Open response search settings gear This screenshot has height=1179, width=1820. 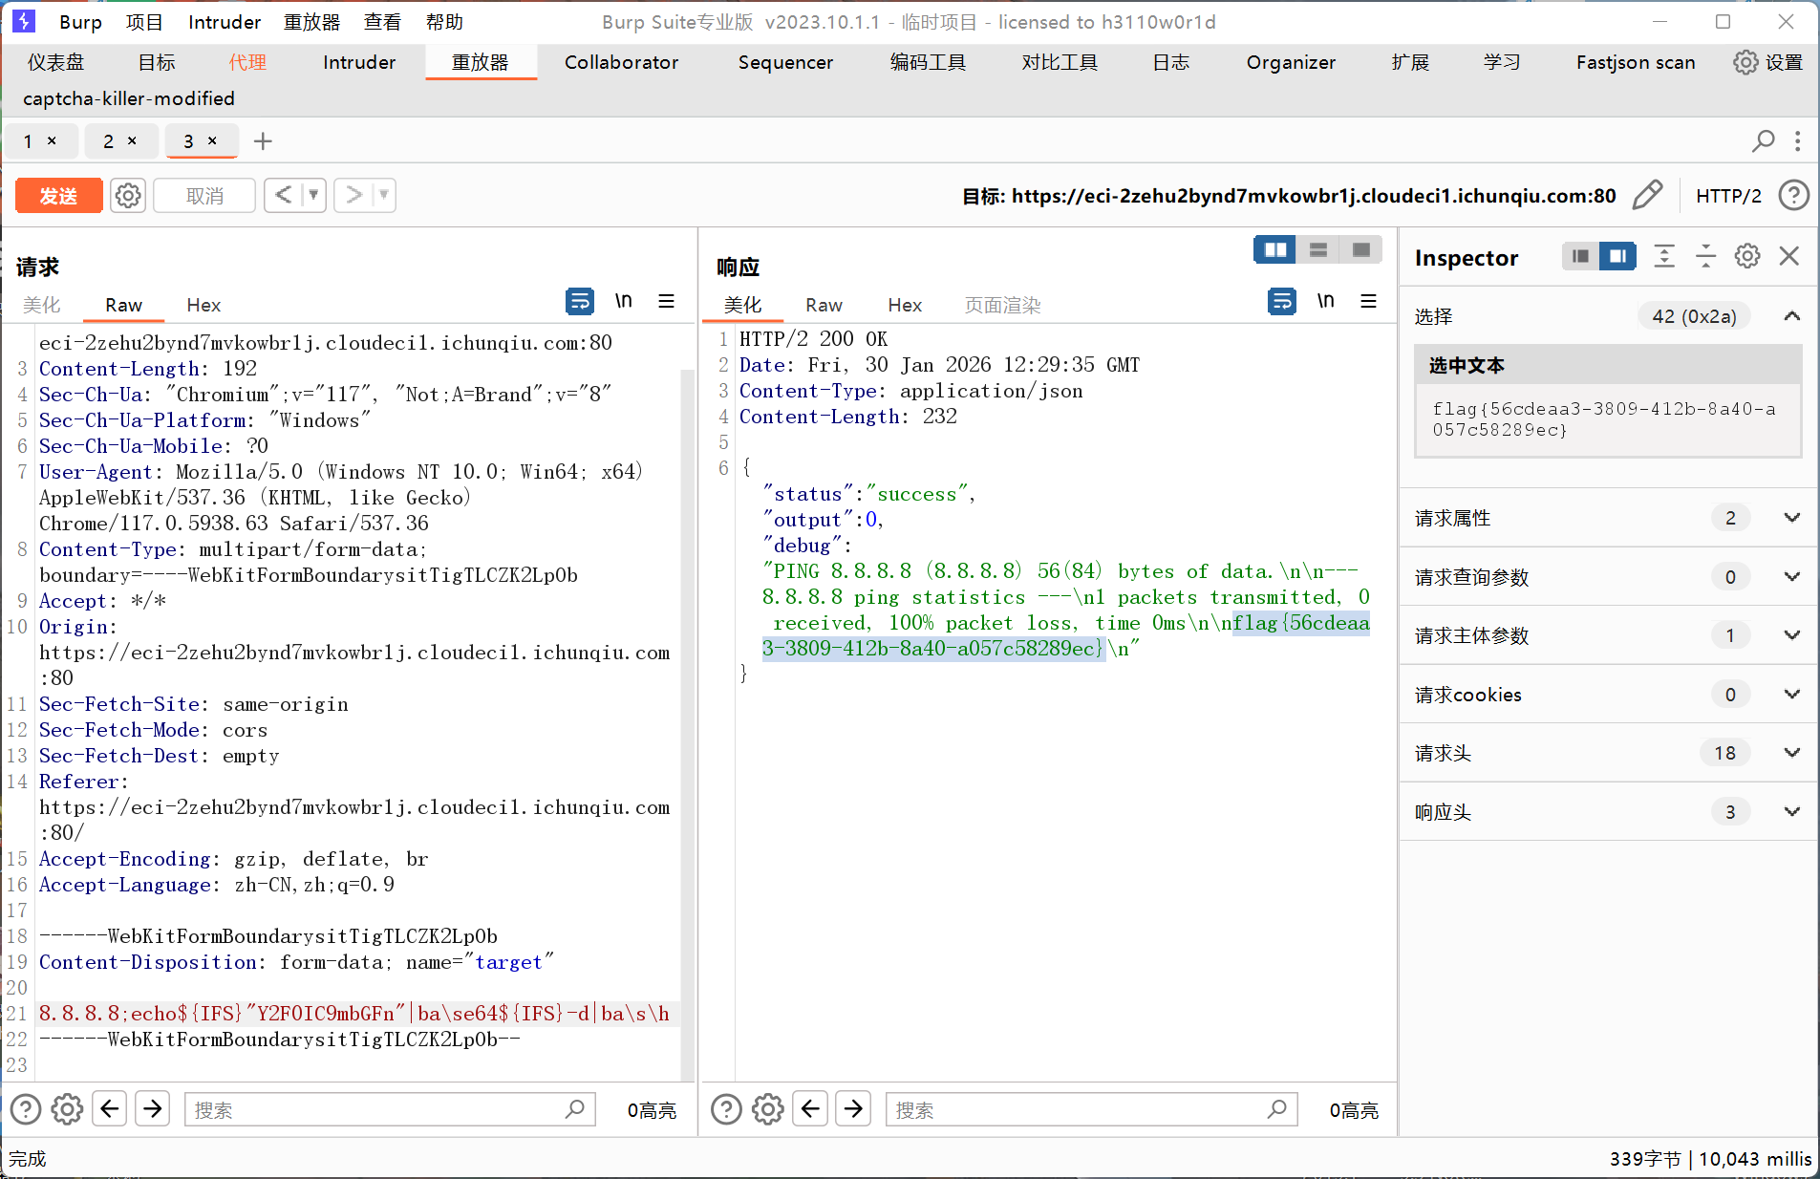768,1109
